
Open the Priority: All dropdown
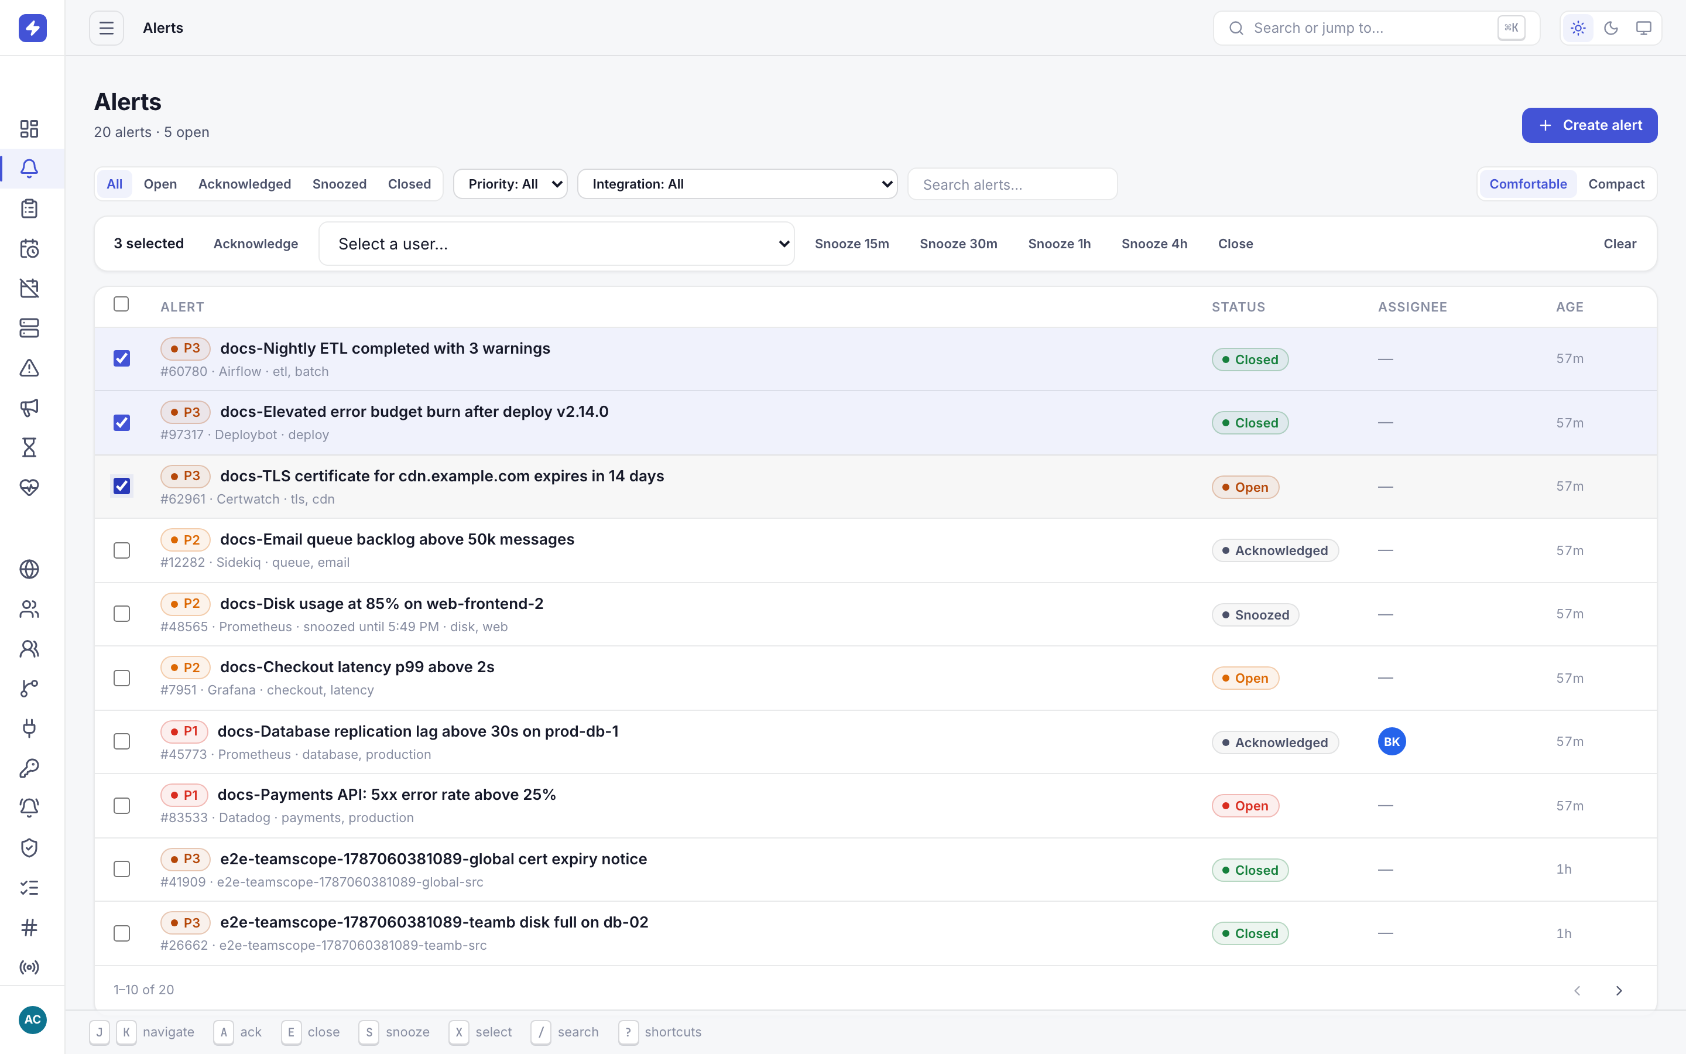510,184
